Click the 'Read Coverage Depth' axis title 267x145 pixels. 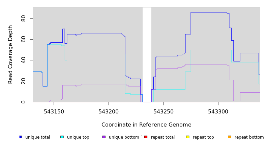[x=10, y=54]
